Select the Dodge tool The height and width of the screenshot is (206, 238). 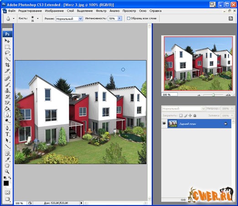7,121
